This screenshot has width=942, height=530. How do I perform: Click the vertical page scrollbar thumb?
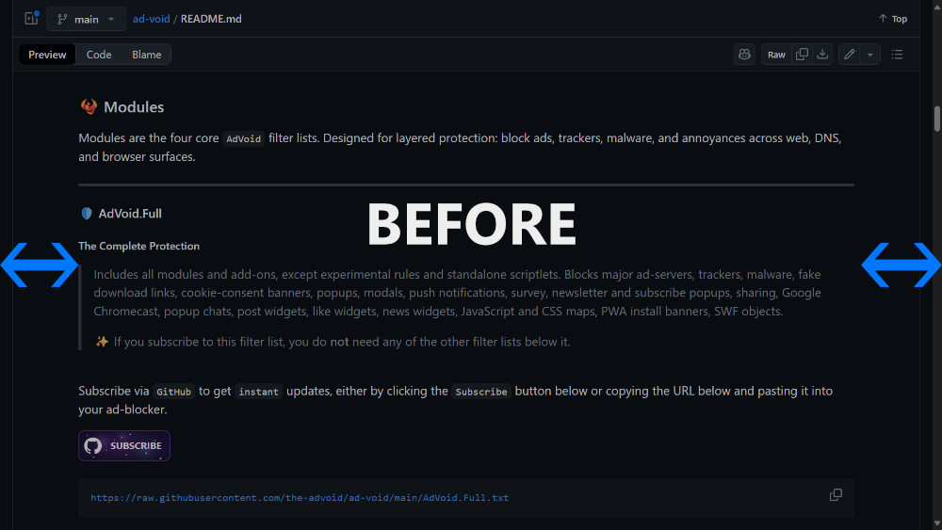937,119
